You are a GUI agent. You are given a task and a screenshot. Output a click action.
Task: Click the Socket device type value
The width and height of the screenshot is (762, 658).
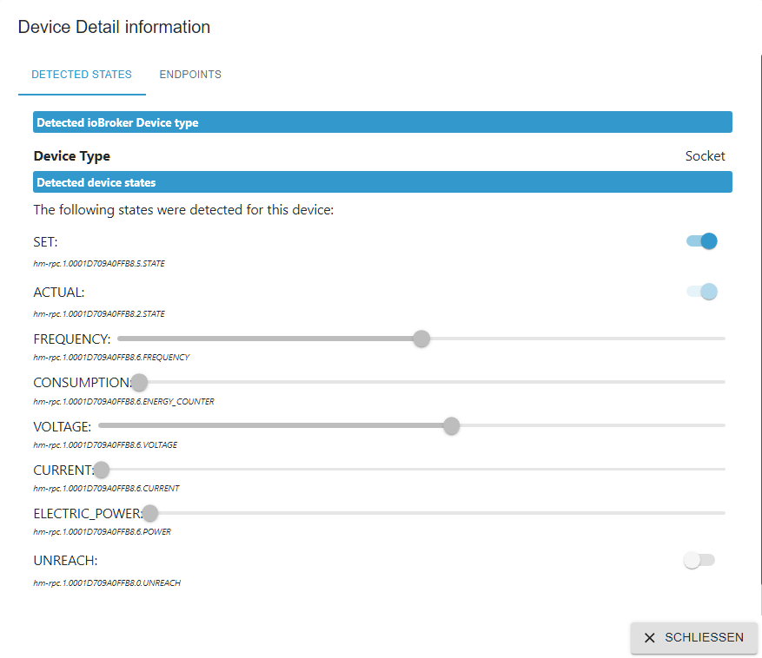705,156
